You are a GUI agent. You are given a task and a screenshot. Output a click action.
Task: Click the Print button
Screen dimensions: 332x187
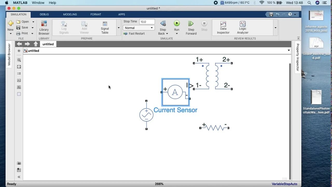click(22, 33)
